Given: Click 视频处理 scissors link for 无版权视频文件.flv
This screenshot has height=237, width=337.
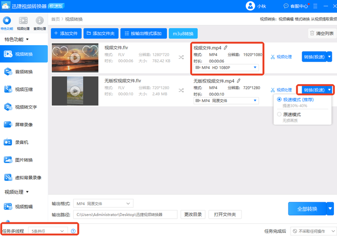Looking at the screenshot, I should (281, 90).
